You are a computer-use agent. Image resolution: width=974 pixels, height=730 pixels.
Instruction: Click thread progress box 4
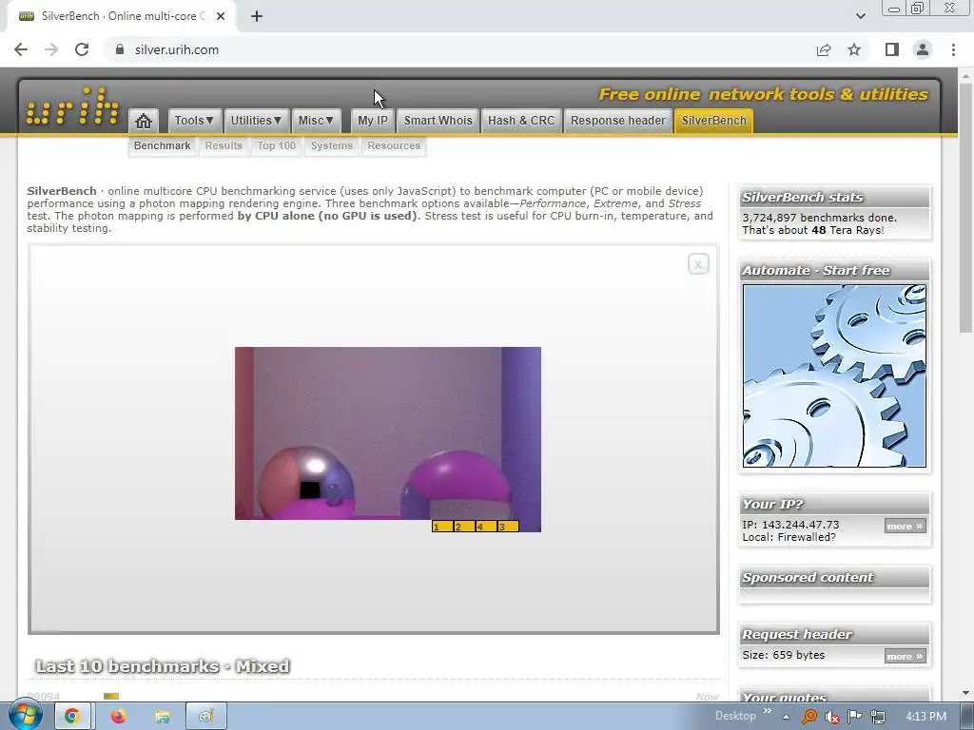coord(486,527)
